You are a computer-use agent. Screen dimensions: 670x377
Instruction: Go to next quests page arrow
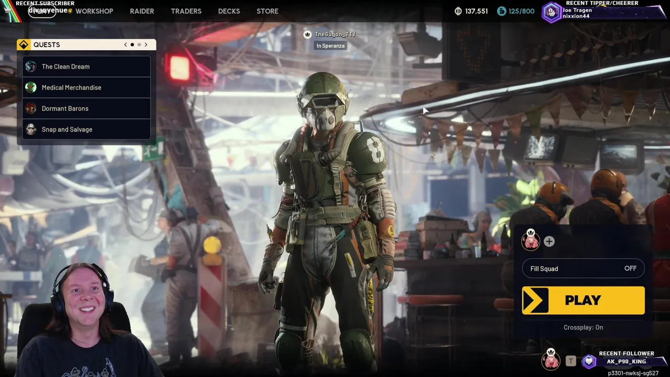(146, 45)
